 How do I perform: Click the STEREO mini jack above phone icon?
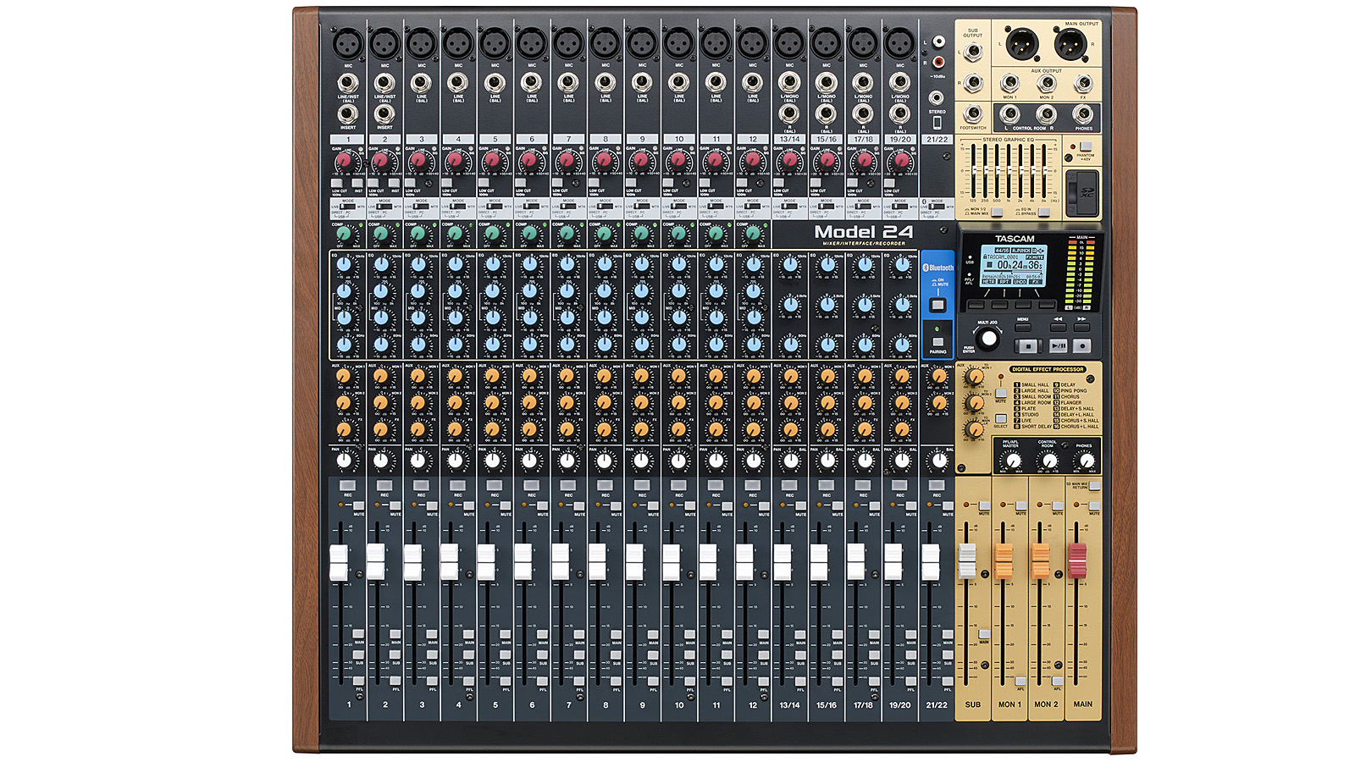(x=937, y=98)
